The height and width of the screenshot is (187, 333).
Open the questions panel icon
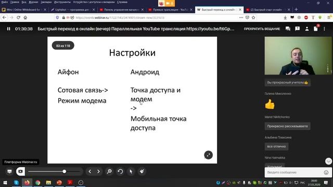coord(297,29)
